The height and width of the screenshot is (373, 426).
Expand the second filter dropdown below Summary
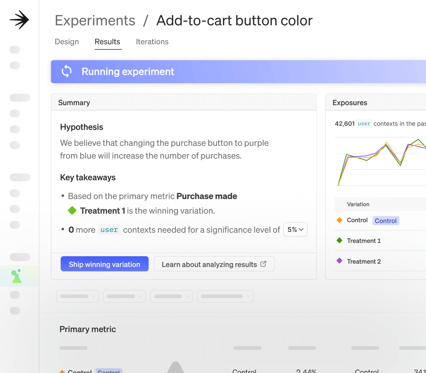(125, 296)
